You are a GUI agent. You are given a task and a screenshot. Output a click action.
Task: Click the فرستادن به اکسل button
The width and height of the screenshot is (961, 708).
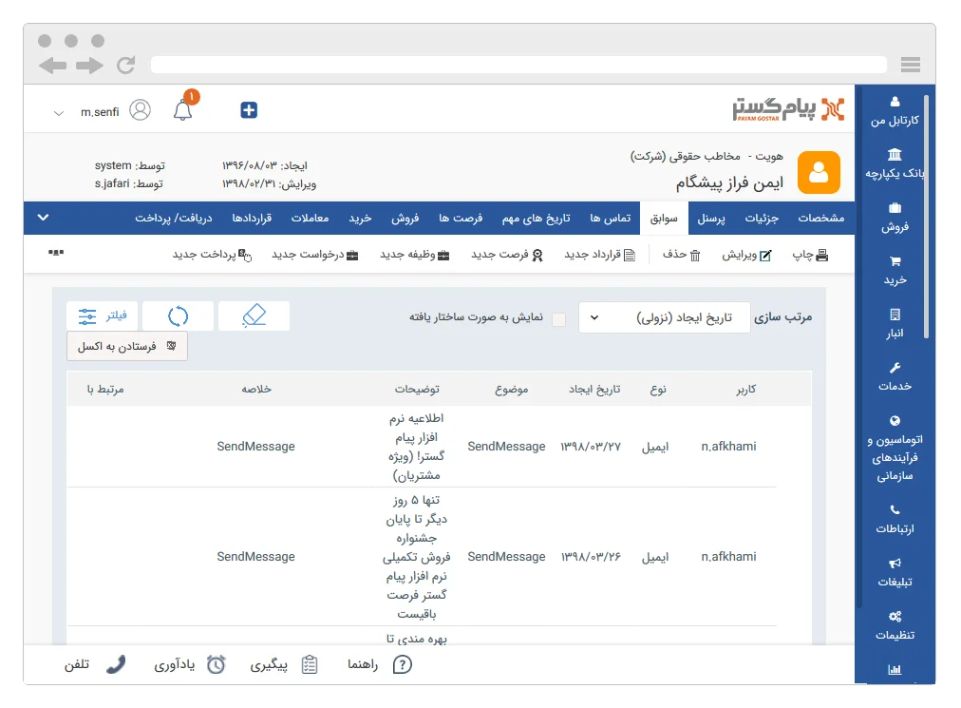point(127,347)
